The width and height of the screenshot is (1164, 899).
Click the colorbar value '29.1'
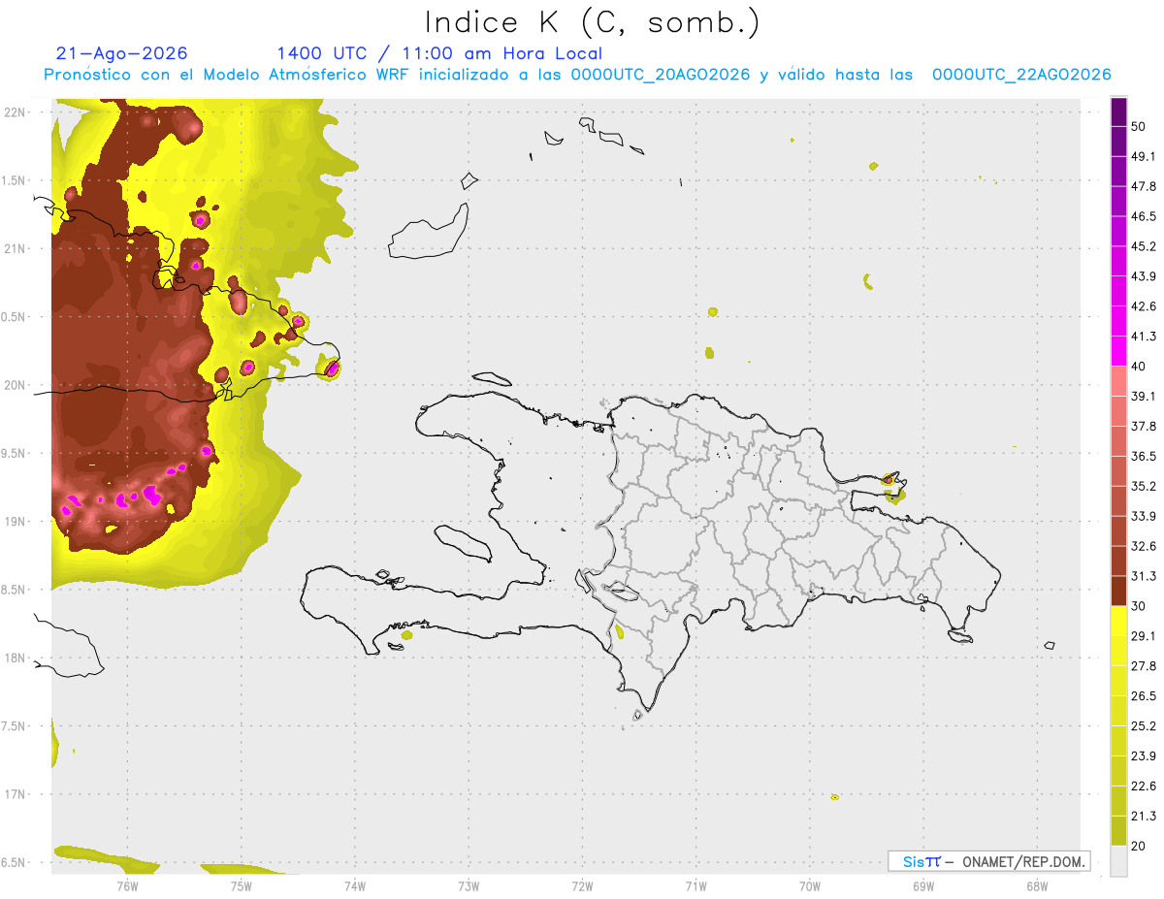[x=1144, y=636]
